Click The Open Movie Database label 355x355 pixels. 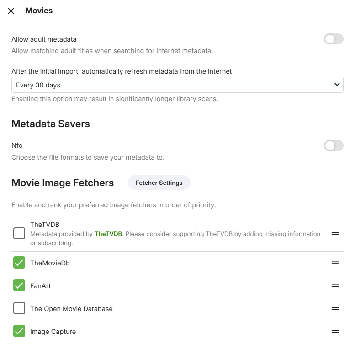pyautogui.click(x=71, y=309)
